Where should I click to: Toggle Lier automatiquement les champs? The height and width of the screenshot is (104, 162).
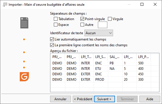click(52, 39)
